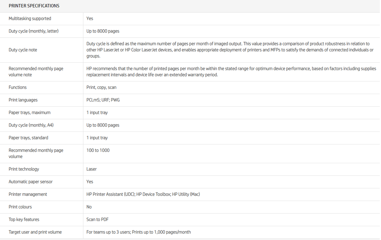Click the 'Functions' row label
Image resolution: width=381 pixels, height=240 pixels.
(17, 87)
